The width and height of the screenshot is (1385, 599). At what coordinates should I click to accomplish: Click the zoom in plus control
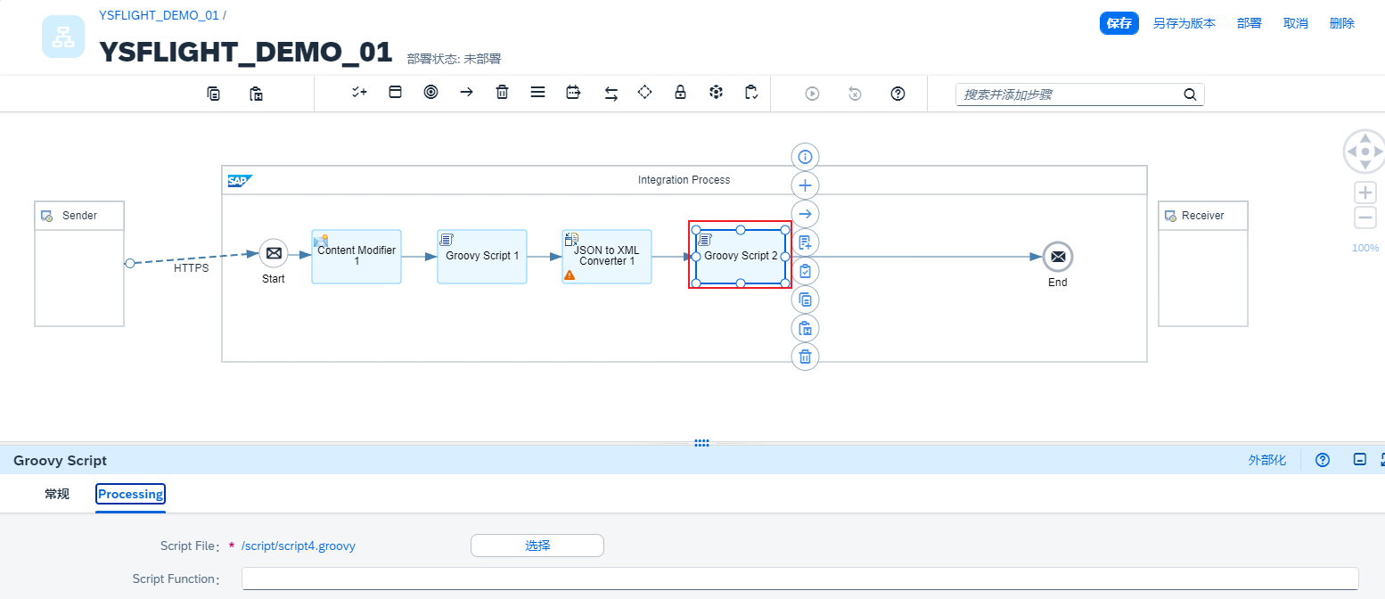click(1365, 193)
